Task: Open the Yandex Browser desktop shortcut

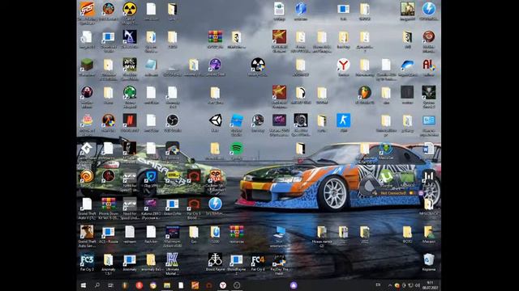Action: click(343, 65)
